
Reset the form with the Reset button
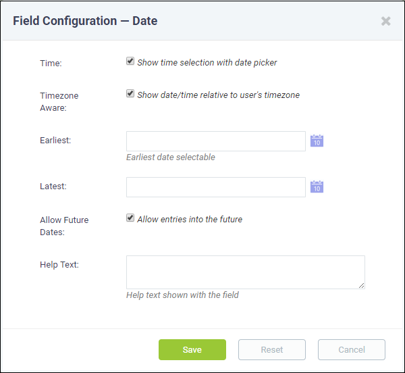272,349
